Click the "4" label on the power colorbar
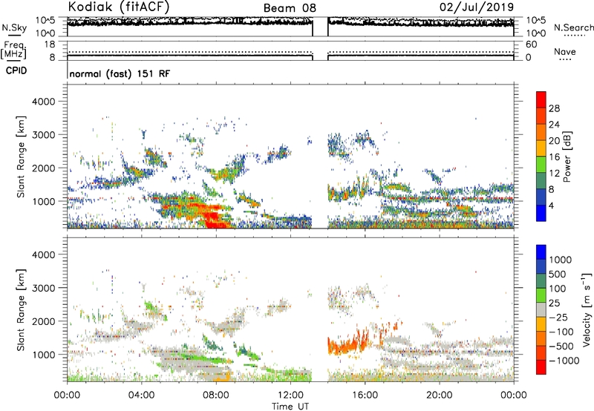Viewport: 594px width, 411px height. click(551, 205)
